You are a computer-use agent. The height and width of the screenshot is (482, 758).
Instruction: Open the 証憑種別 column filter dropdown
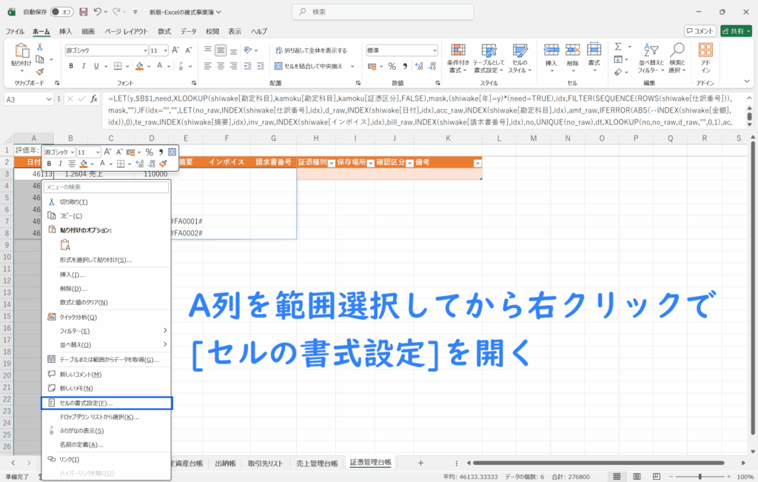click(x=330, y=162)
